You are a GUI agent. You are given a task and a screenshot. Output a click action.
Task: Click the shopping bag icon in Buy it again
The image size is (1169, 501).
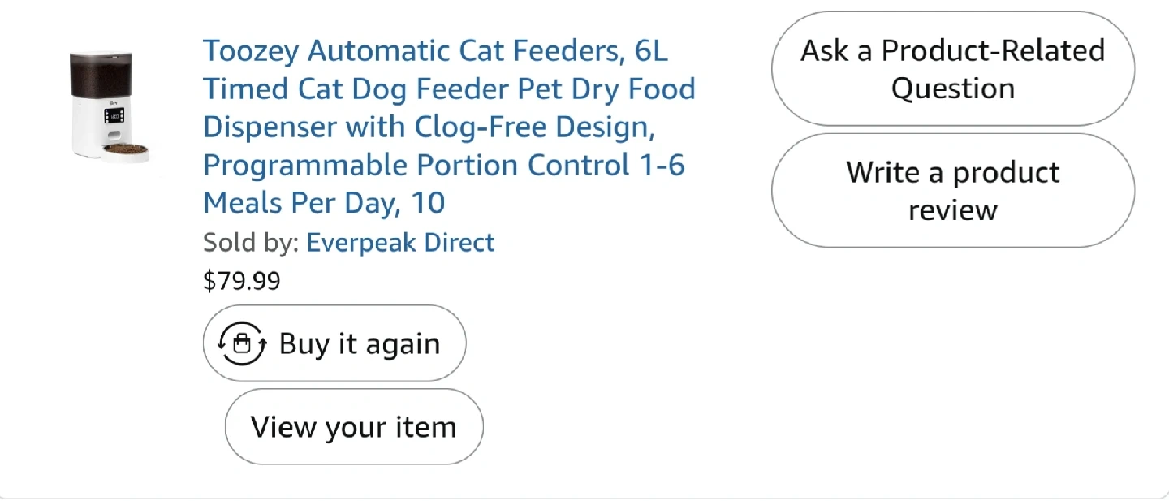click(241, 344)
